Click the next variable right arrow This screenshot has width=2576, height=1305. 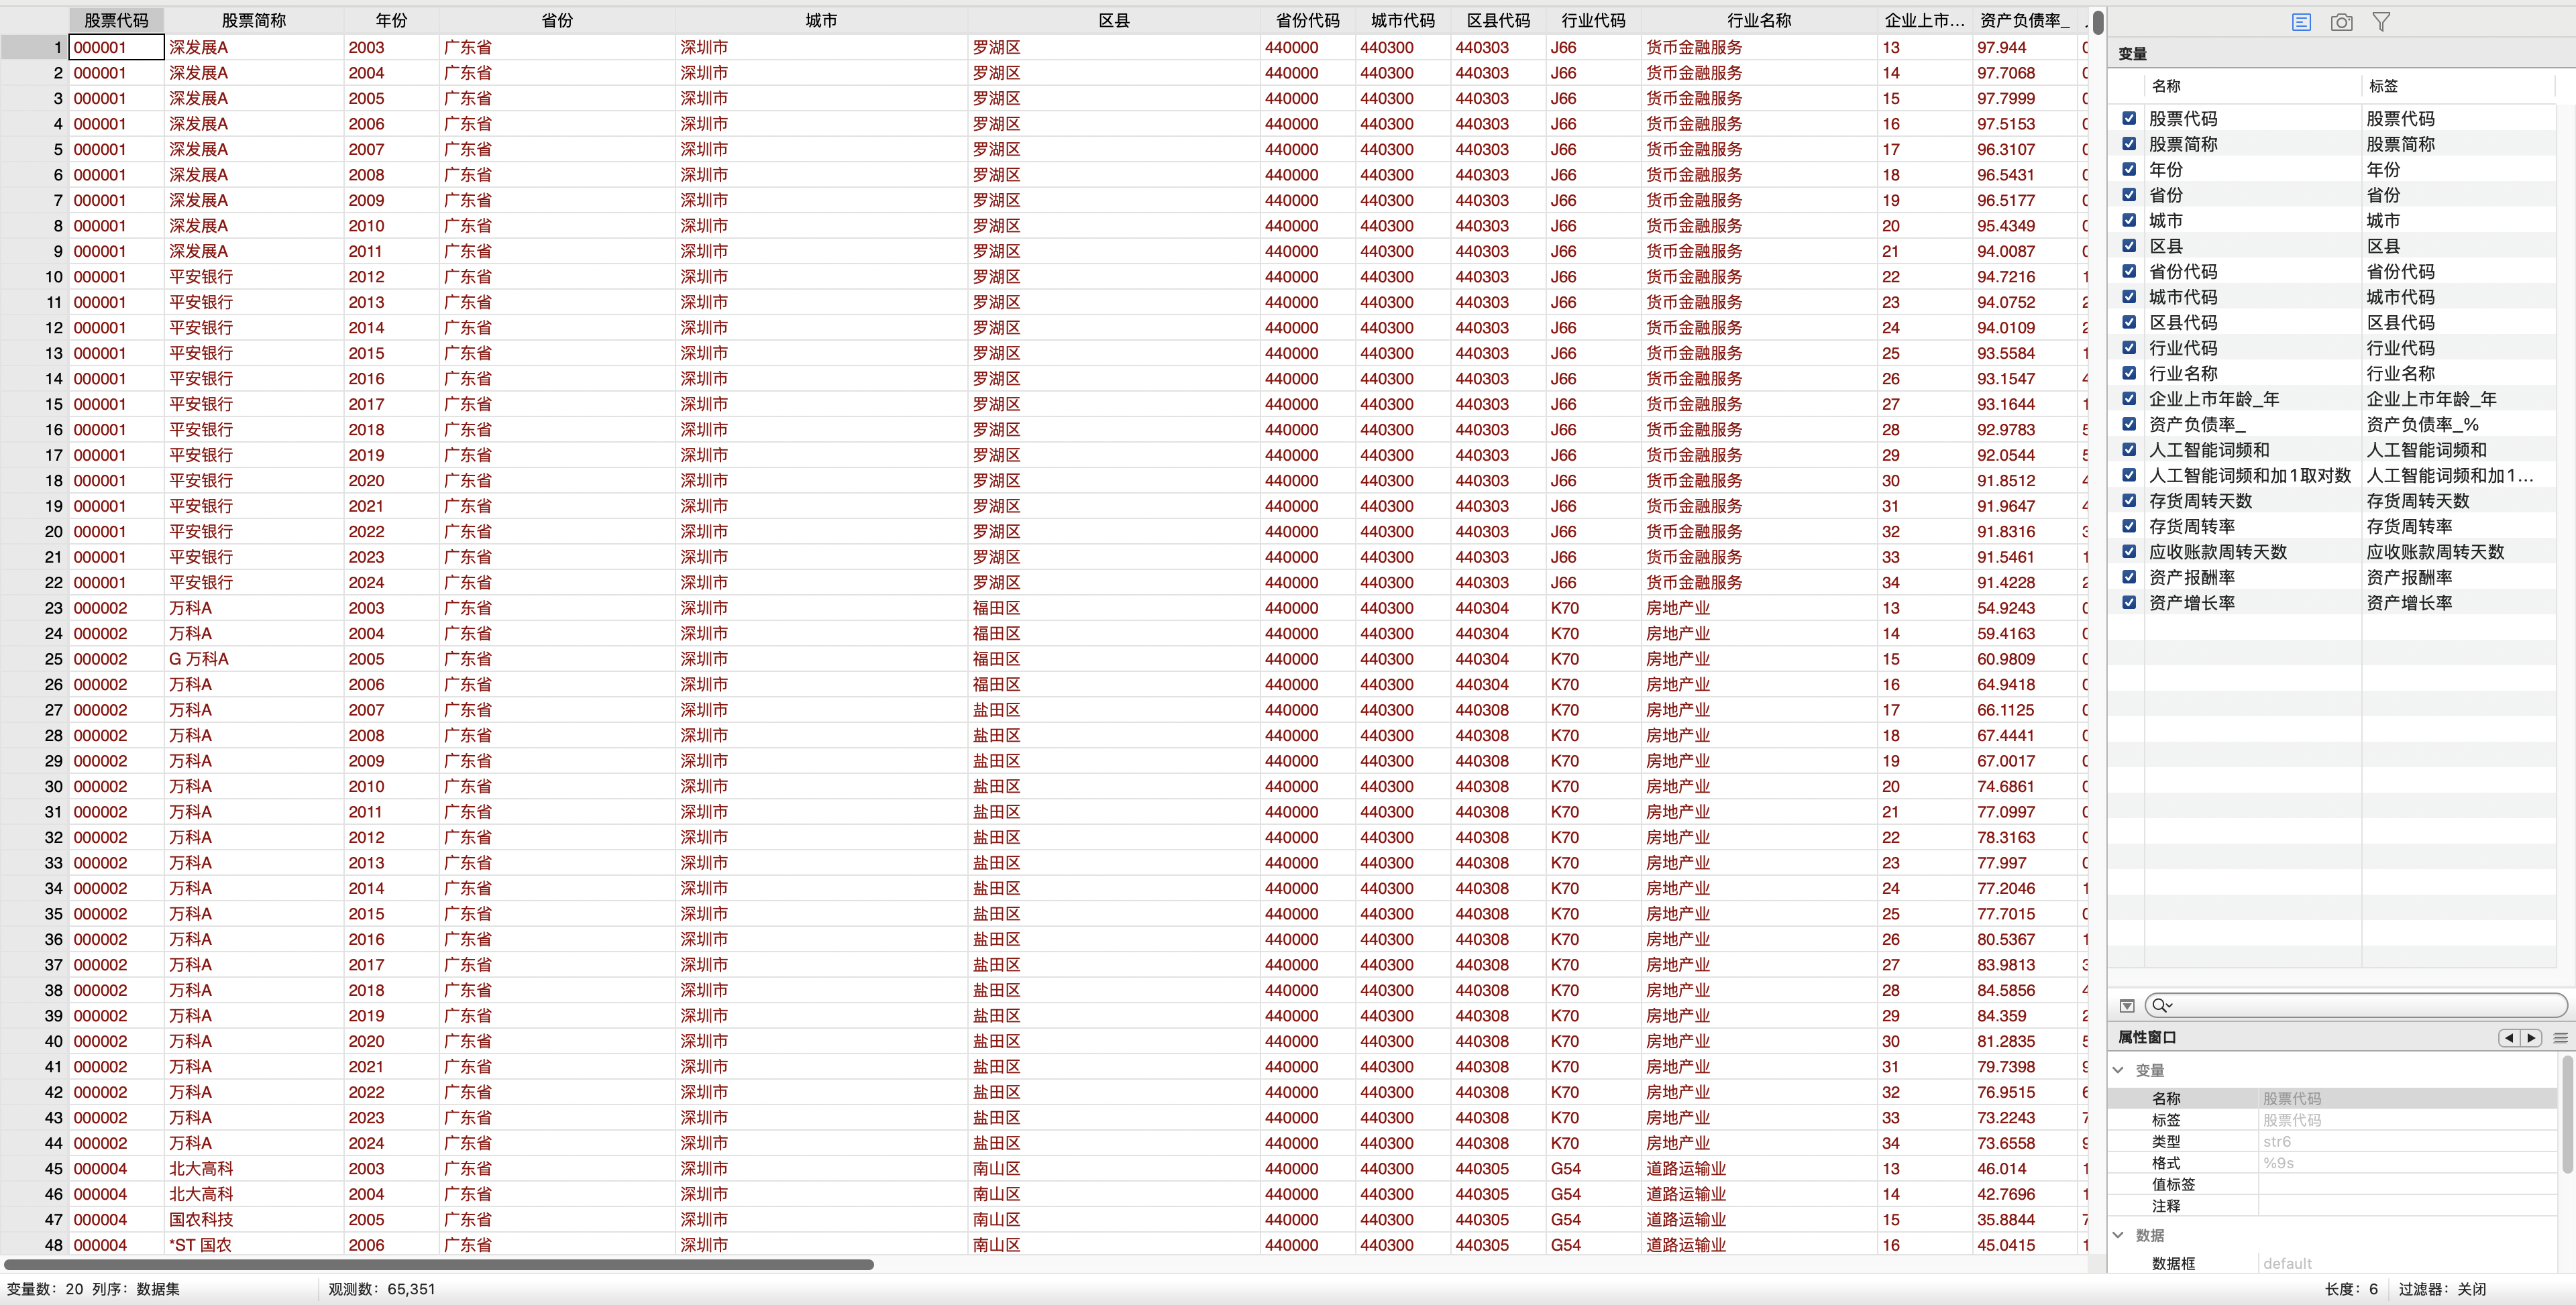pyautogui.click(x=2531, y=1037)
